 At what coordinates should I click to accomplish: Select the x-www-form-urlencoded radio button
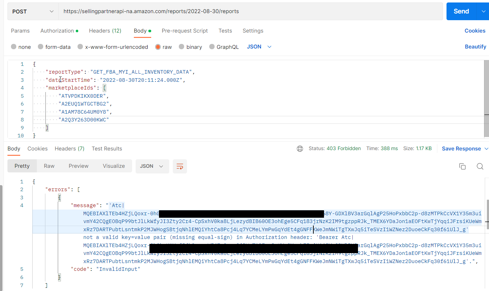(80, 47)
